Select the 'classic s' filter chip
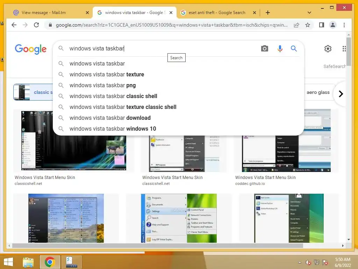358x269 pixels. 33,92
